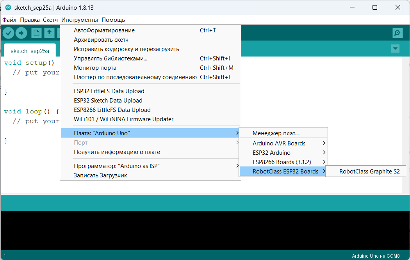
Task: Open the Помощь menu
Action: point(113,20)
